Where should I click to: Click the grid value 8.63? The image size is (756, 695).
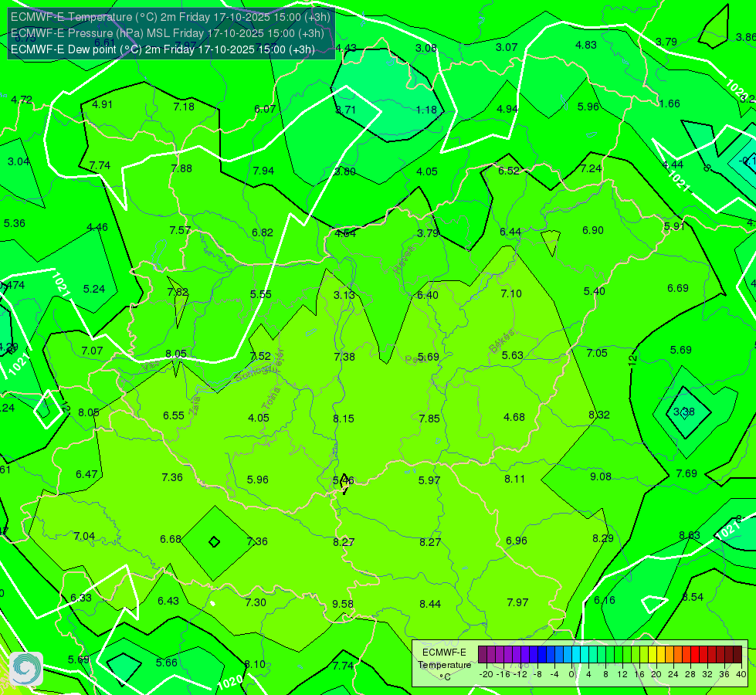point(690,535)
